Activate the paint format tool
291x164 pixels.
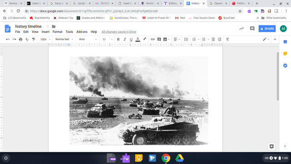pos(34,39)
